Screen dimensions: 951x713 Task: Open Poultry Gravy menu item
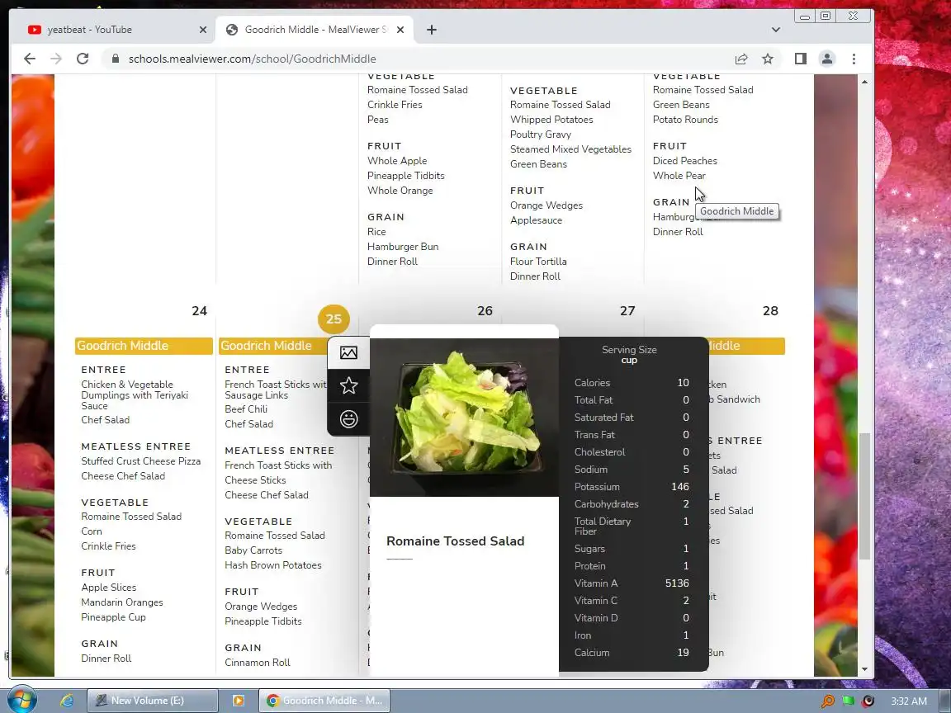click(x=541, y=135)
